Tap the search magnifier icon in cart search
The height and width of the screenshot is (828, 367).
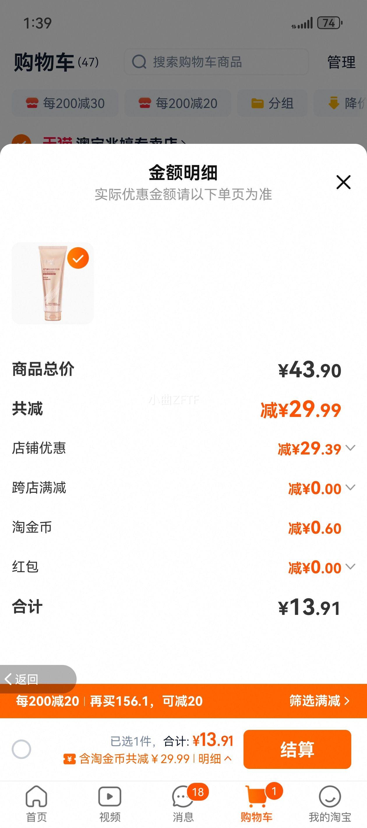139,62
